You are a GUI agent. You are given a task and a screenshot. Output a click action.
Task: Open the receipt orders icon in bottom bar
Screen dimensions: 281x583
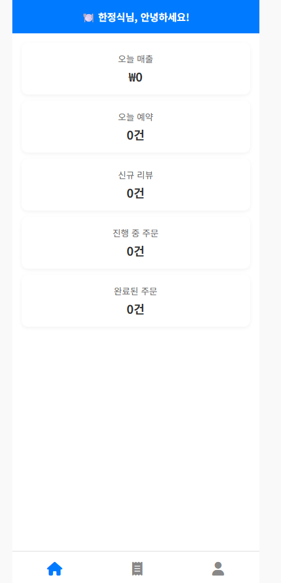pyautogui.click(x=138, y=569)
